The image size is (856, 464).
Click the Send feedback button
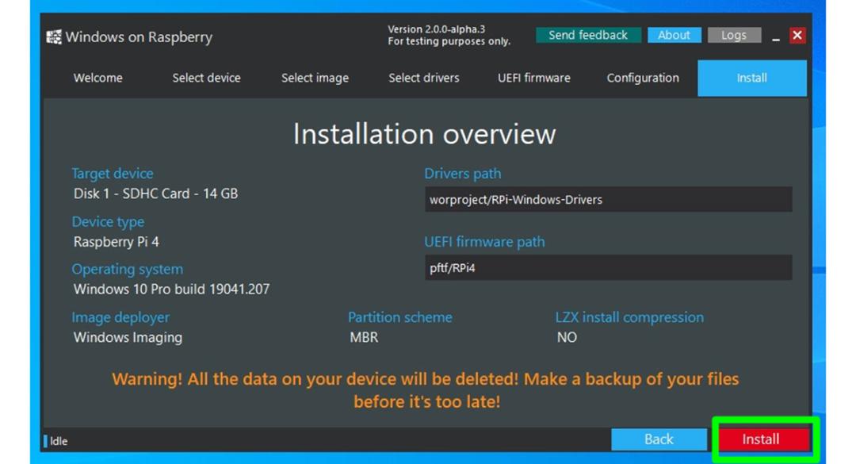tap(588, 35)
